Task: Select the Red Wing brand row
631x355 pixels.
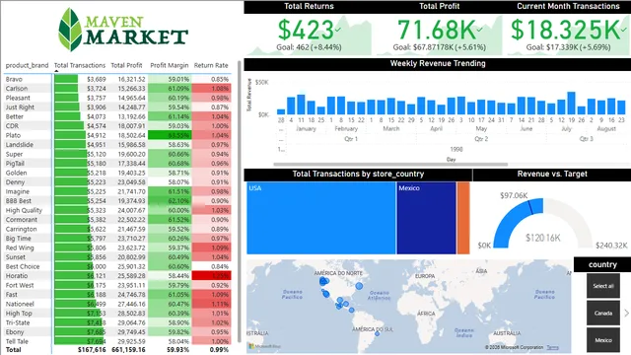Action: tap(118, 248)
